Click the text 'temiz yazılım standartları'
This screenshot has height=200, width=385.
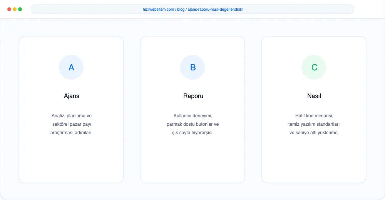click(x=314, y=124)
